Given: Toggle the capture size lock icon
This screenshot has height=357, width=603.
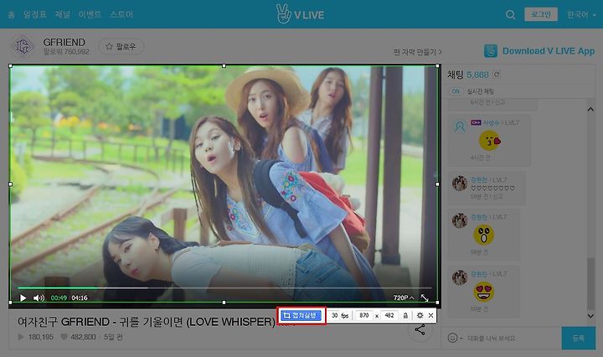Looking at the screenshot, I should click(x=405, y=316).
